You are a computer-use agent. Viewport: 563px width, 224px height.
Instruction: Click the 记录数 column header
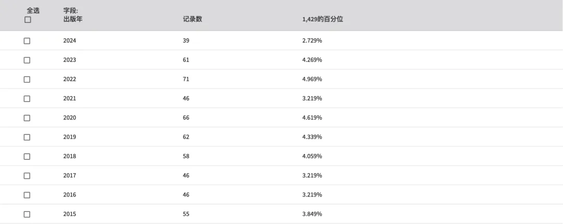[x=192, y=19]
